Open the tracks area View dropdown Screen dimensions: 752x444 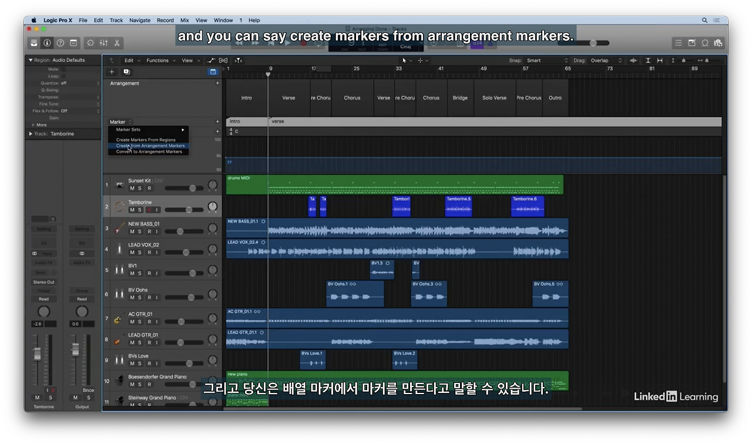(x=190, y=60)
